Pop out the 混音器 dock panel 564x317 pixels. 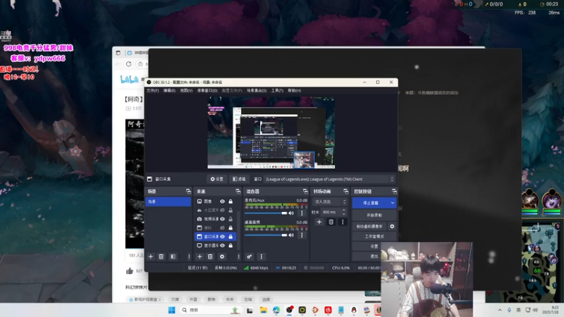tap(305, 191)
